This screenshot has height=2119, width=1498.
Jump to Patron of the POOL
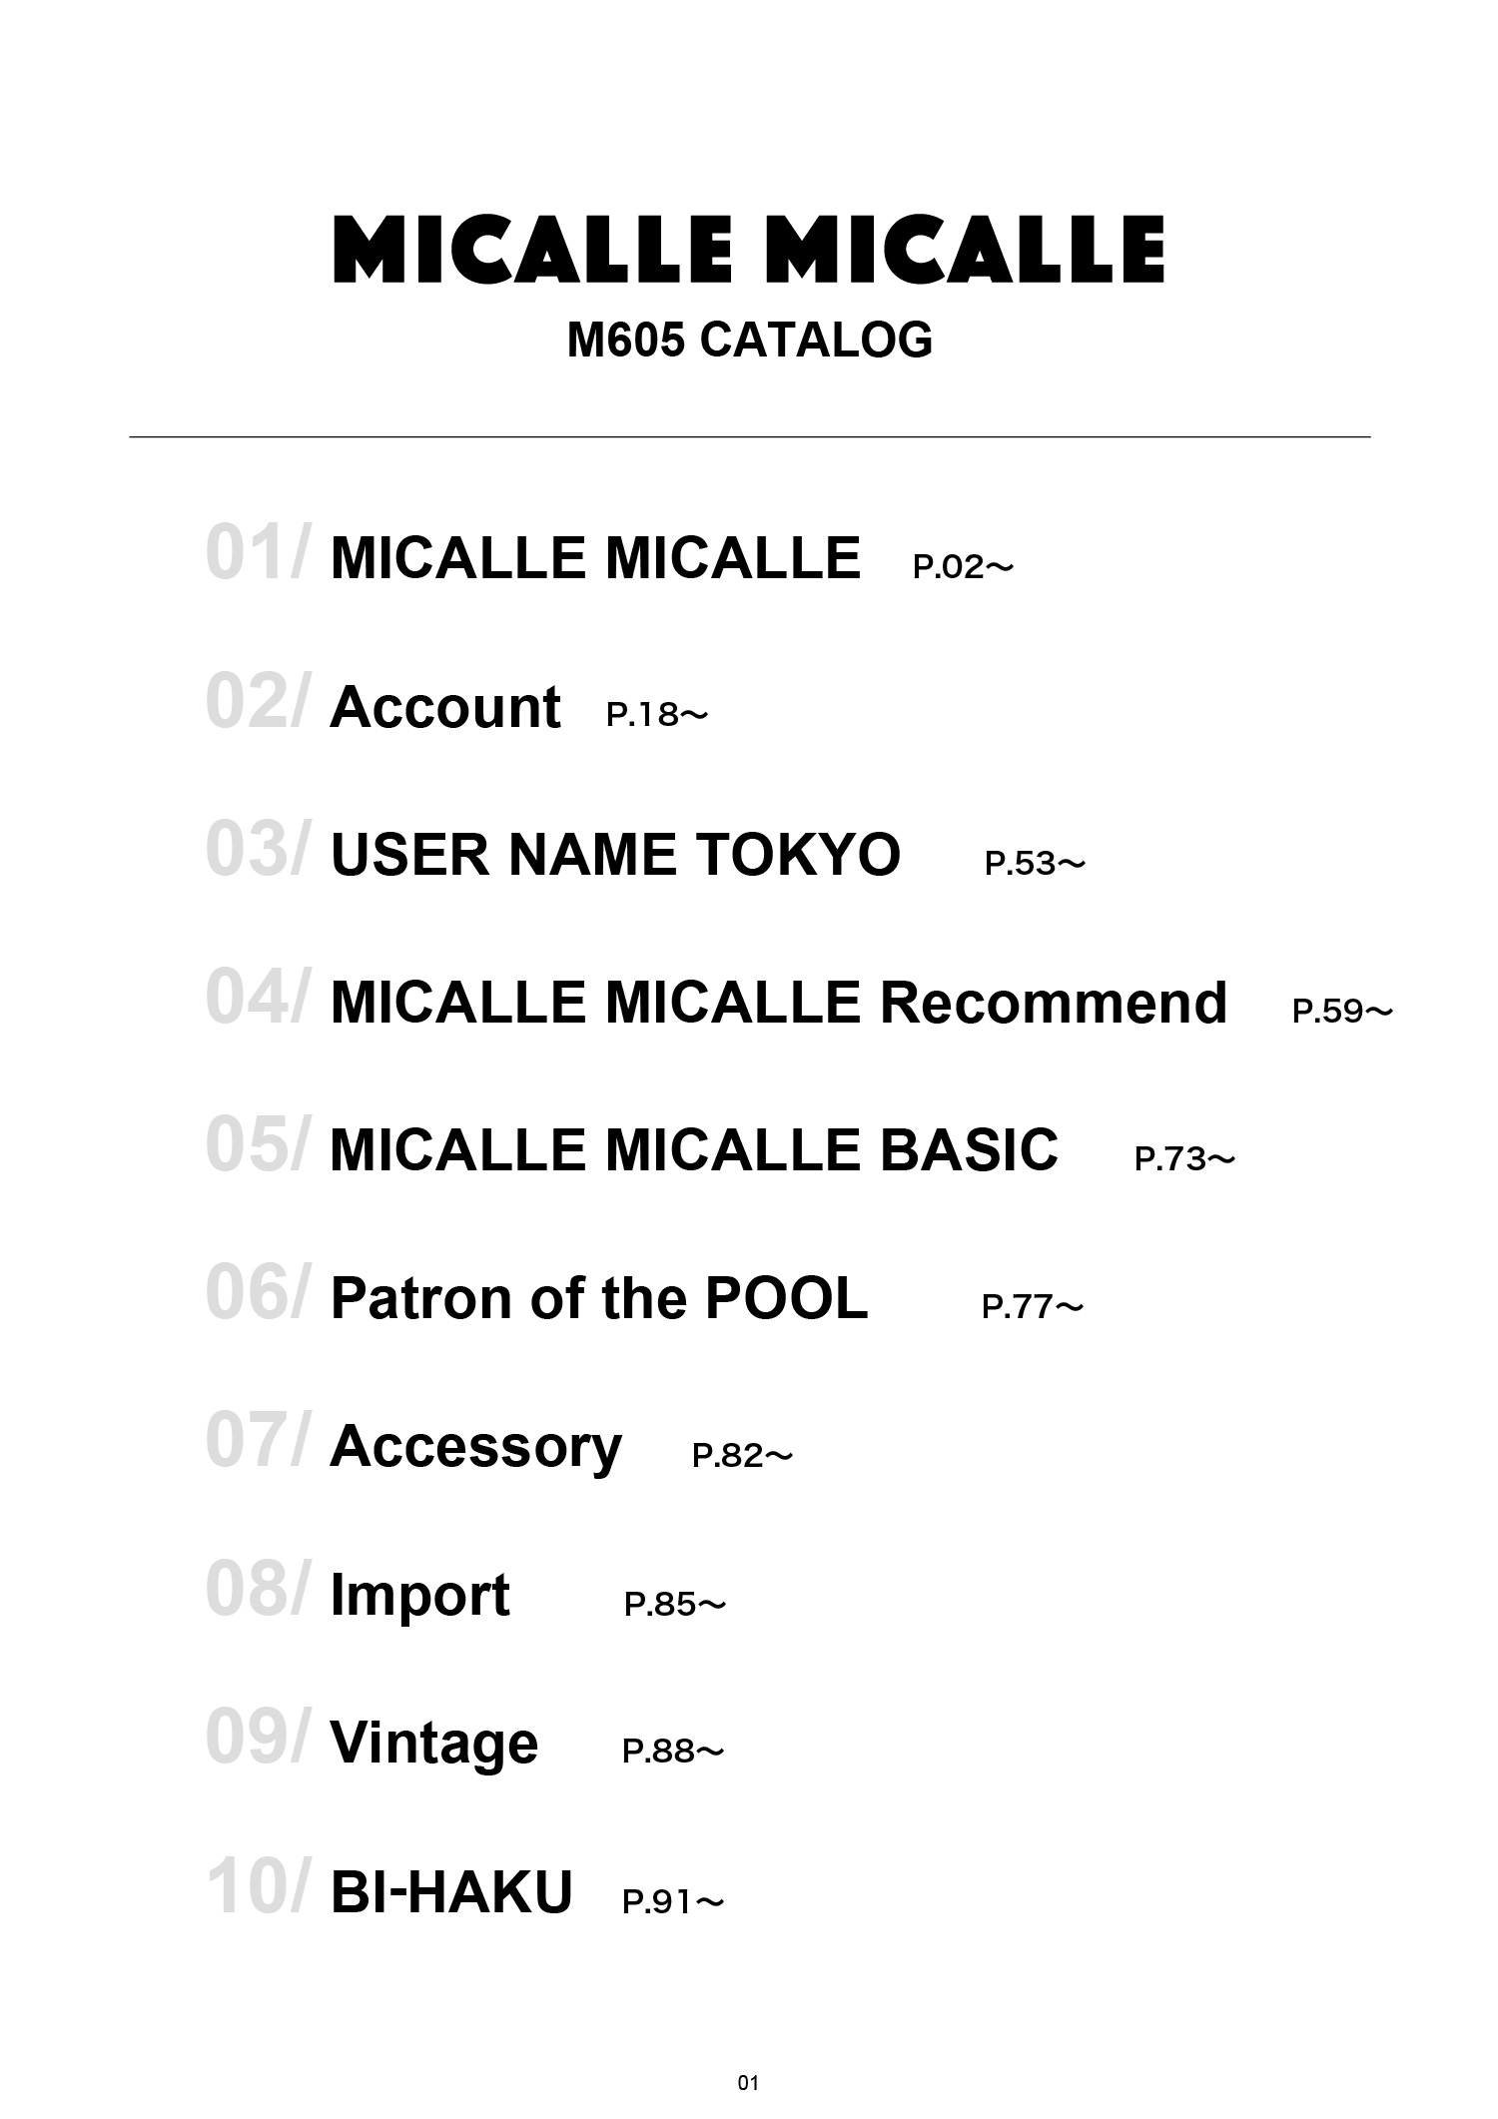click(598, 1298)
